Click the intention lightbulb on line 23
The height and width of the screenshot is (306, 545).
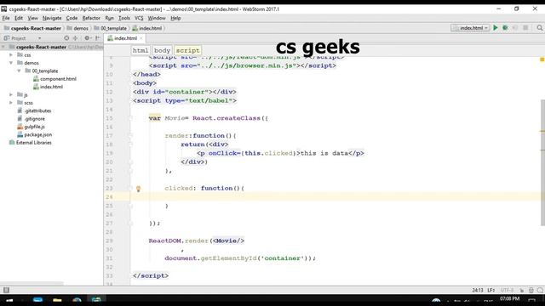pyautogui.click(x=138, y=189)
